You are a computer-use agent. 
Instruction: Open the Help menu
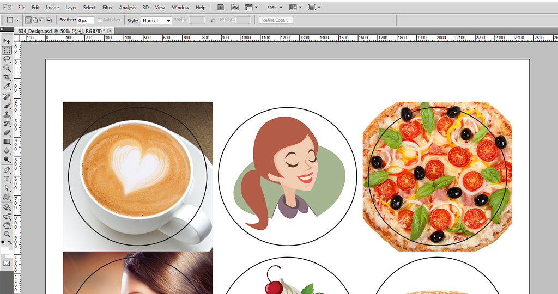[201, 8]
